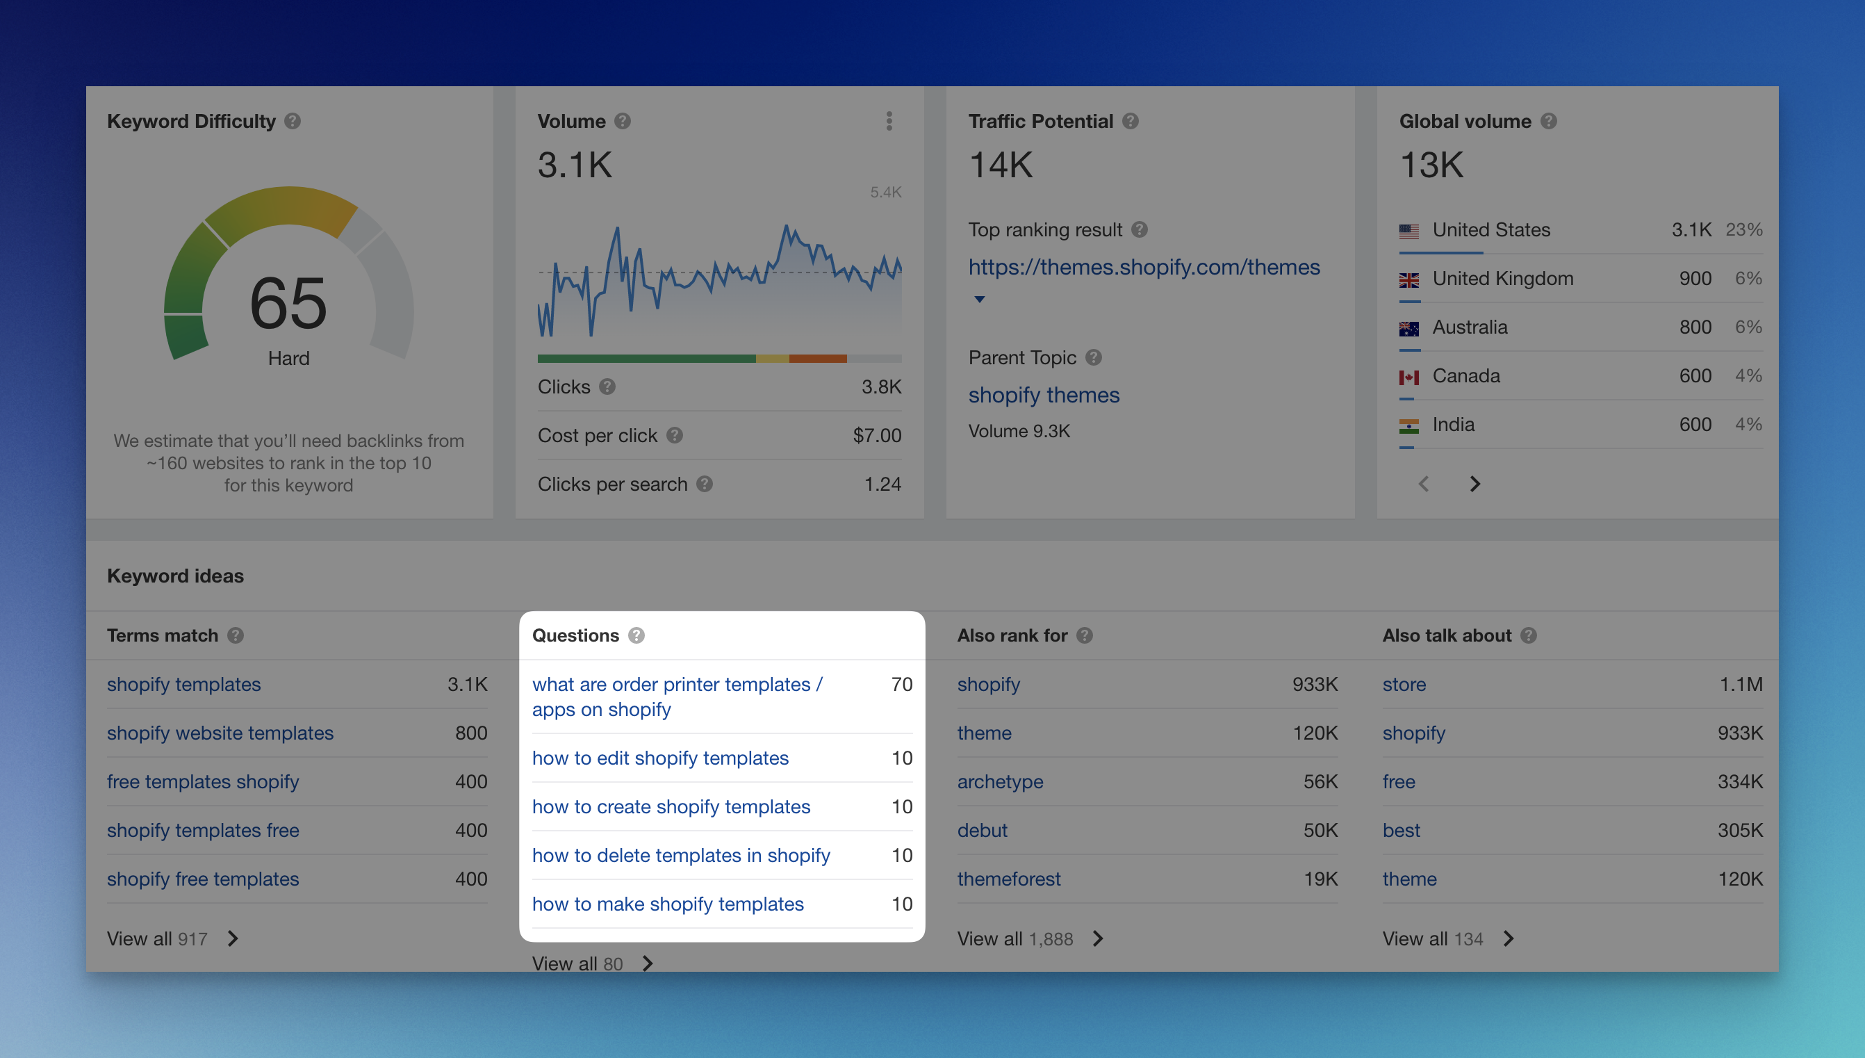Click the 14K Traffic Potential value

tap(1000, 165)
